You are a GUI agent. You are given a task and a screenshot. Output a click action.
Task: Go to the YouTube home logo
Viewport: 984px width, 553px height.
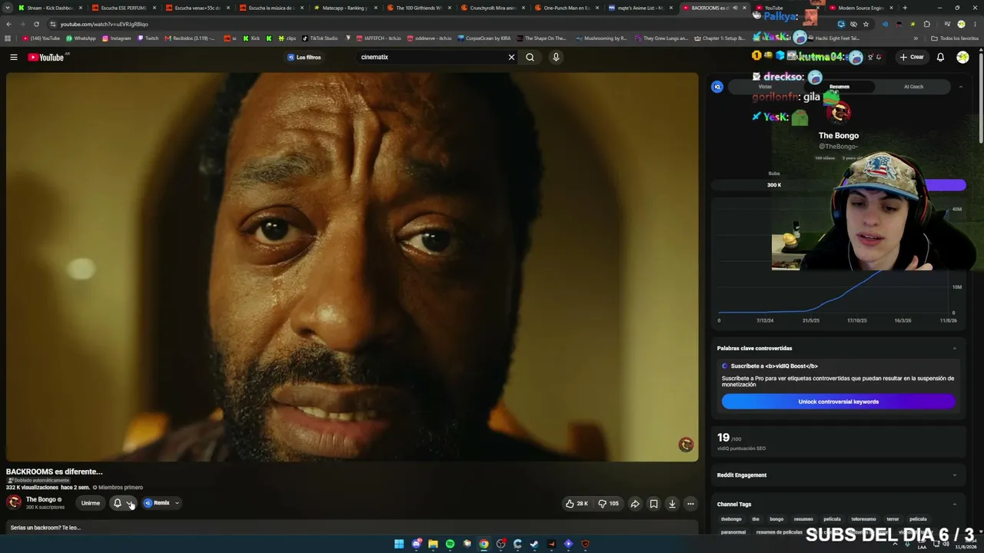[46, 57]
